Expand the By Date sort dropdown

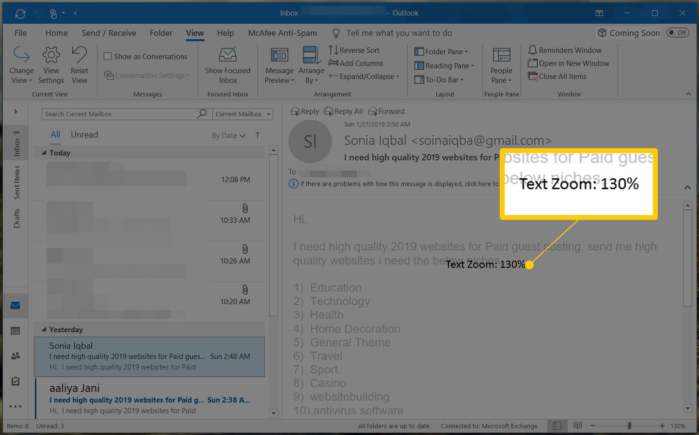[228, 136]
